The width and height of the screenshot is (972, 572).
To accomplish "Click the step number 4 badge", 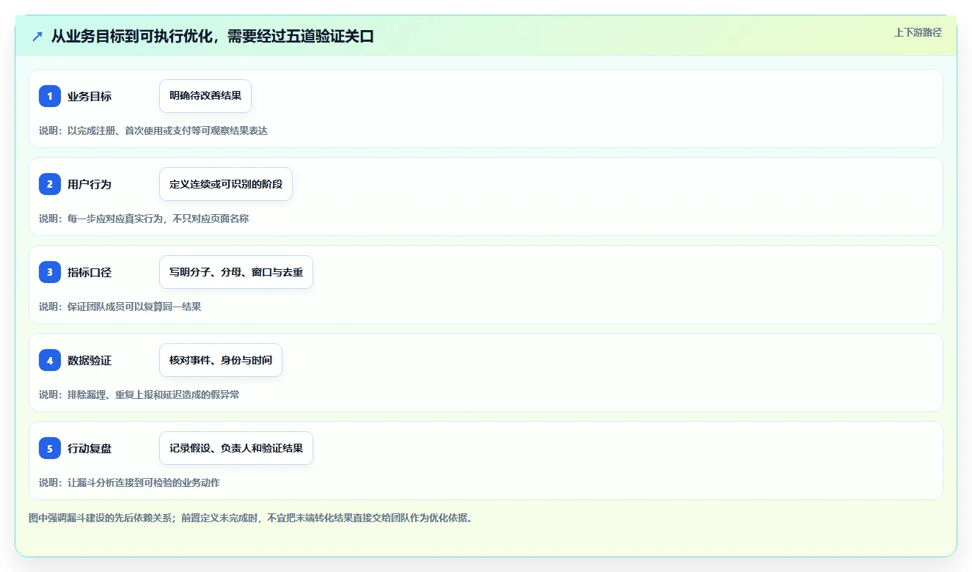I will click(x=50, y=360).
